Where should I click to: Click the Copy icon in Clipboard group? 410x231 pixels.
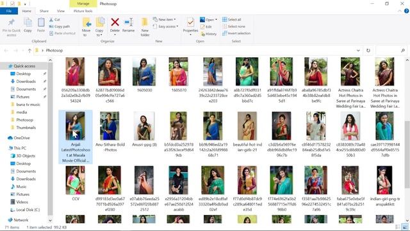click(x=28, y=22)
